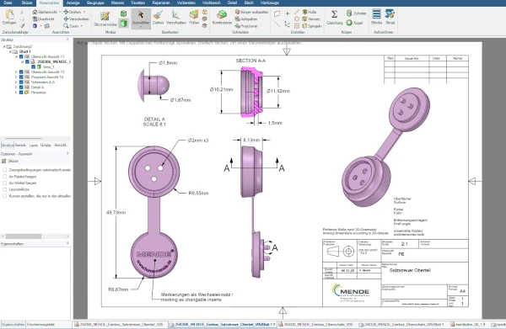Image resolution: width=506 pixels, height=329 pixels.
Task: Enable the Layoutskizze checkbox
Action: pyautogui.click(x=4, y=189)
